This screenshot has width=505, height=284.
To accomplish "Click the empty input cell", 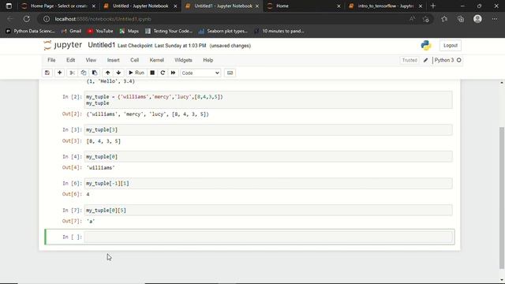I will [x=268, y=237].
